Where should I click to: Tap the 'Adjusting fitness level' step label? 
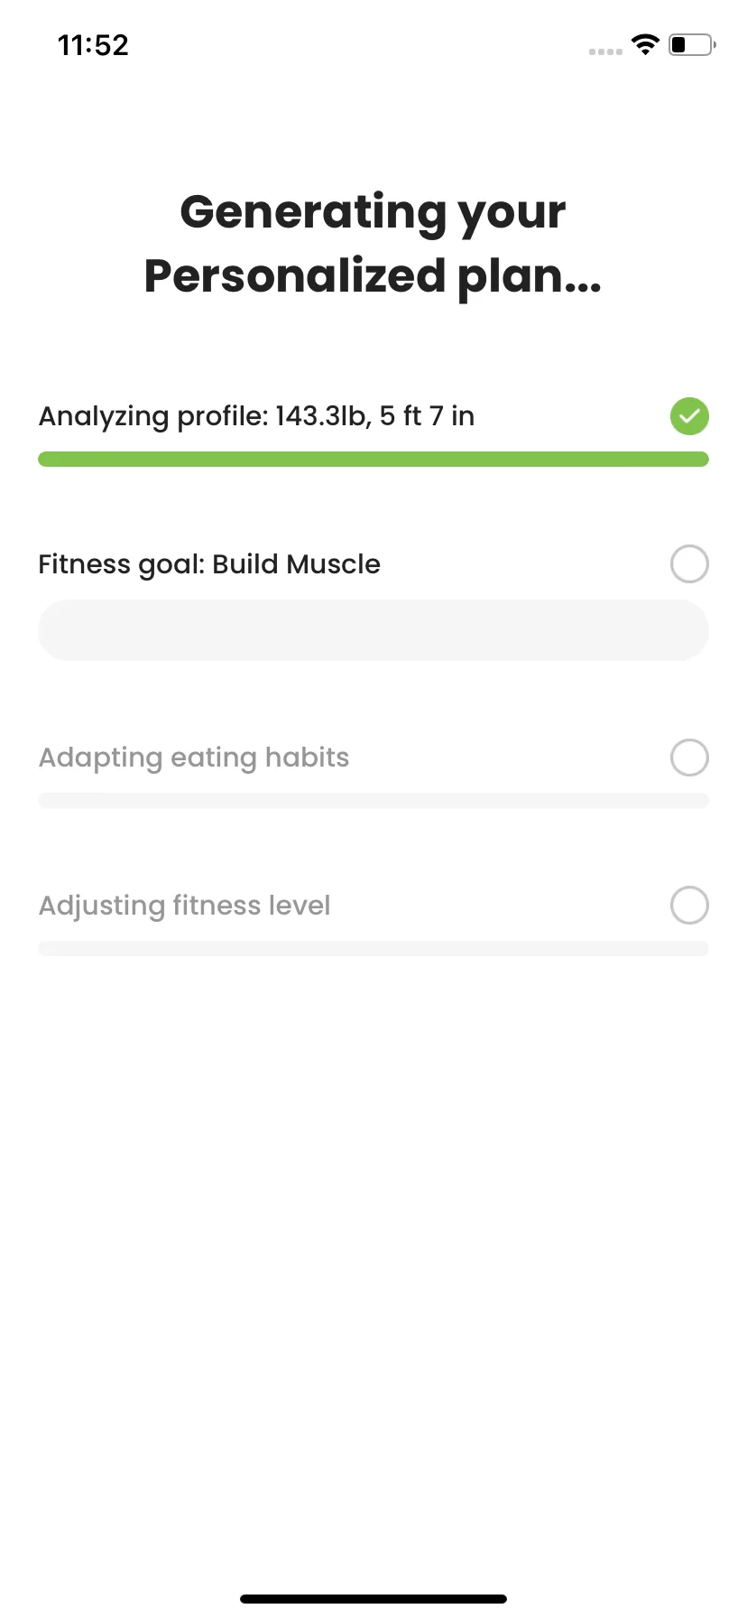(x=185, y=907)
